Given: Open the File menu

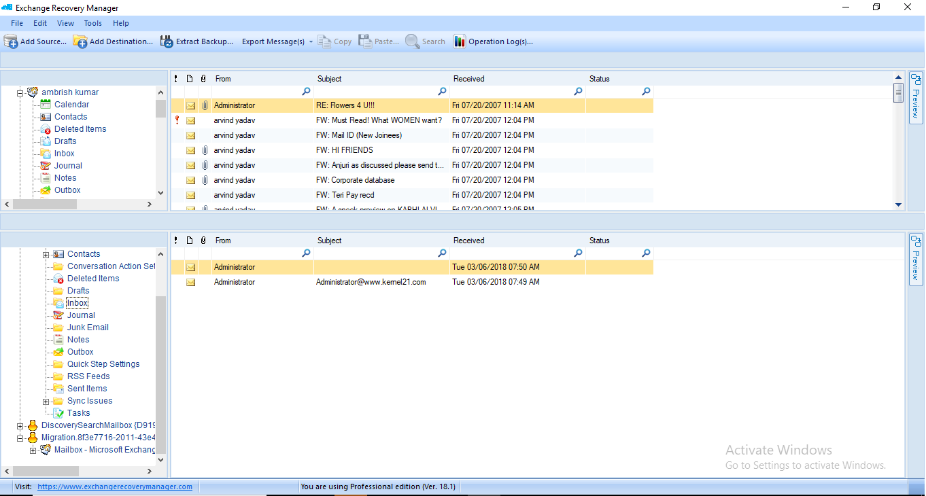Looking at the screenshot, I should 17,23.
